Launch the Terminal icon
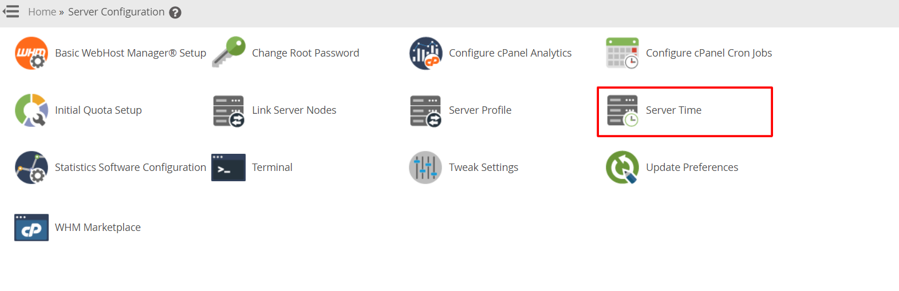899x291 pixels. click(x=228, y=168)
